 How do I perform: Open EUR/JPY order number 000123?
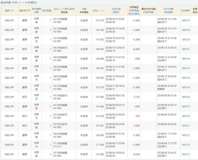pos(186,145)
